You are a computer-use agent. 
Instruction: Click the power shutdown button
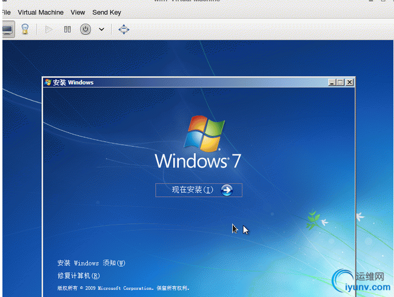[85, 29]
